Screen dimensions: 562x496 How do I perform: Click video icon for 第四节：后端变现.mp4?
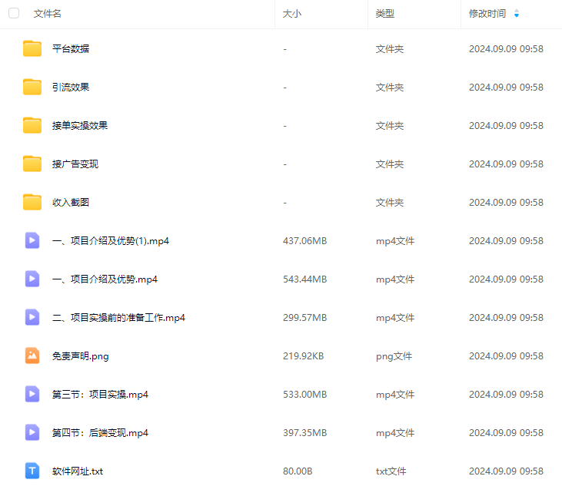[x=32, y=432]
